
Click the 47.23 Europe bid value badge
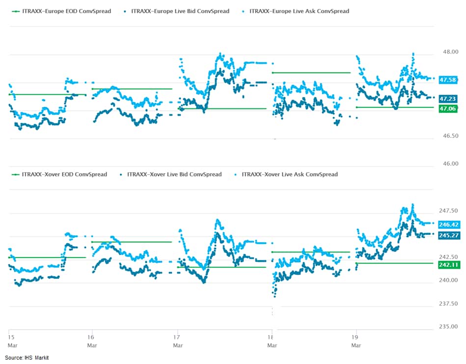click(448, 98)
